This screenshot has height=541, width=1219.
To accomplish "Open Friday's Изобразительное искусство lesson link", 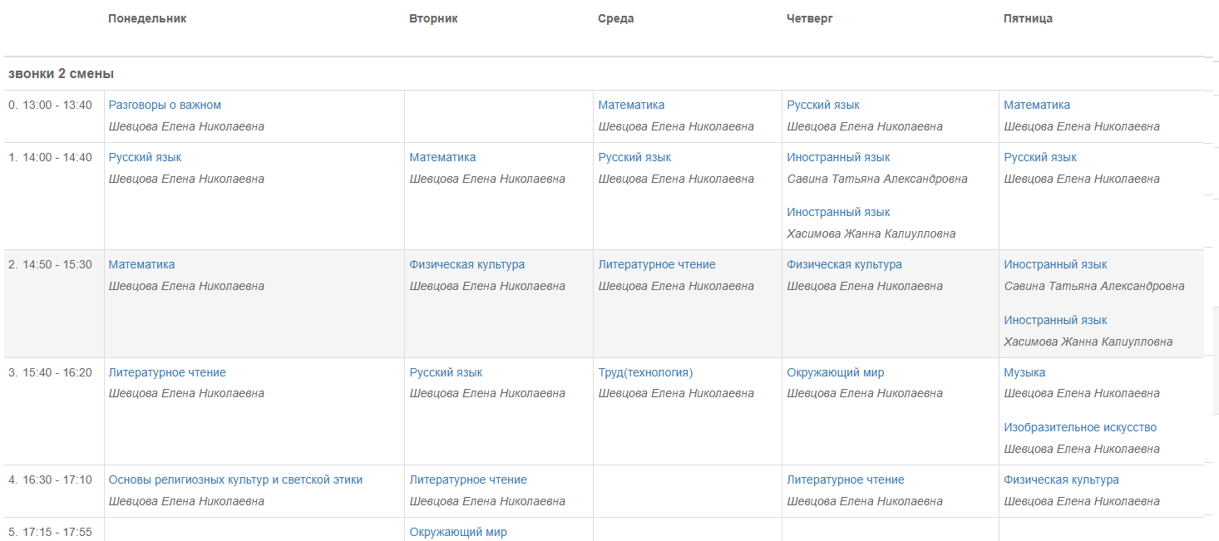I will [x=1080, y=427].
